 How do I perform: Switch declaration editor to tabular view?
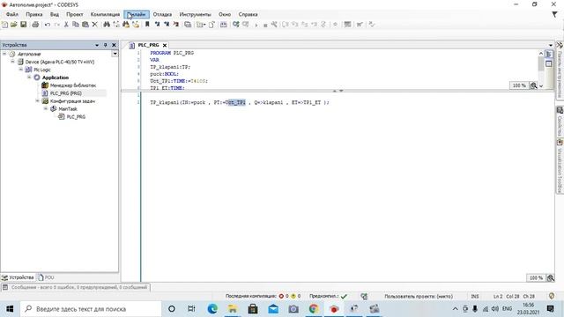548,64
